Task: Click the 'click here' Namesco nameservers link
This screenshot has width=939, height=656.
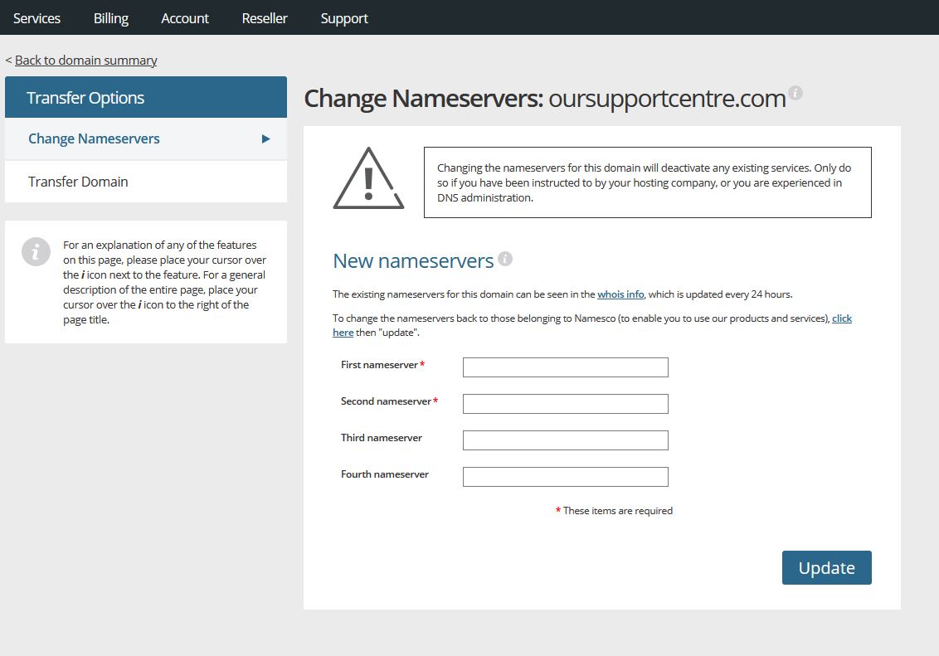Action: coord(841,318)
